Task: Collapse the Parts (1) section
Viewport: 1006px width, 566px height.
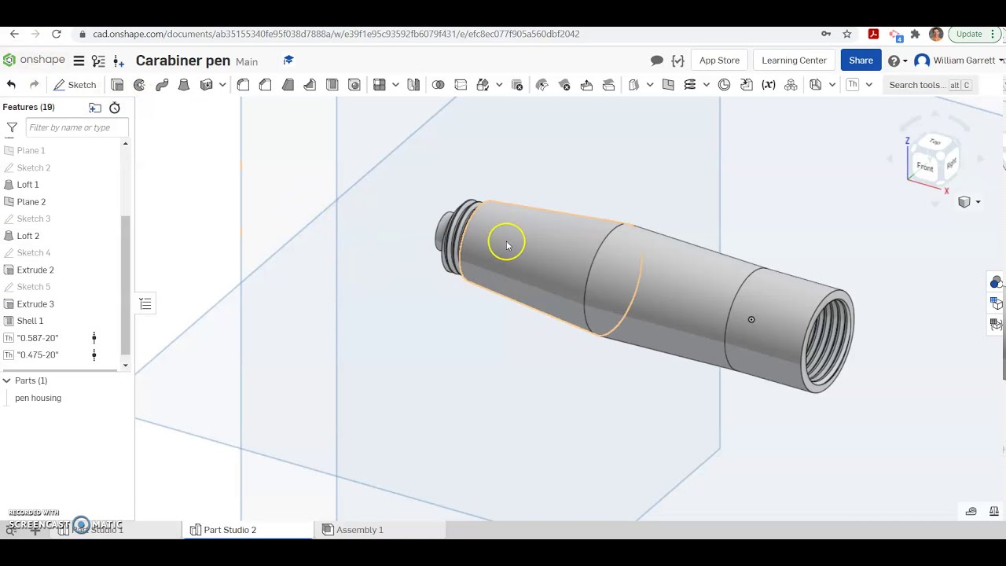Action: click(x=6, y=380)
